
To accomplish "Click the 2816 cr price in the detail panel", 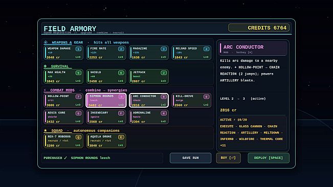I will coord(228,110).
